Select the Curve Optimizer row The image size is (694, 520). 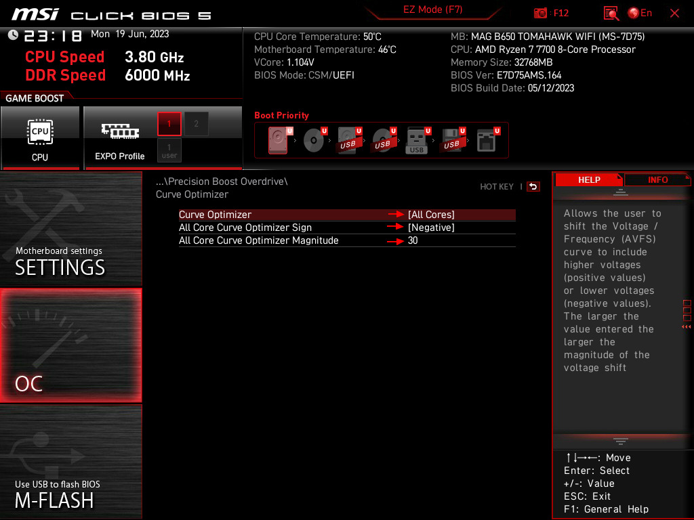point(347,215)
